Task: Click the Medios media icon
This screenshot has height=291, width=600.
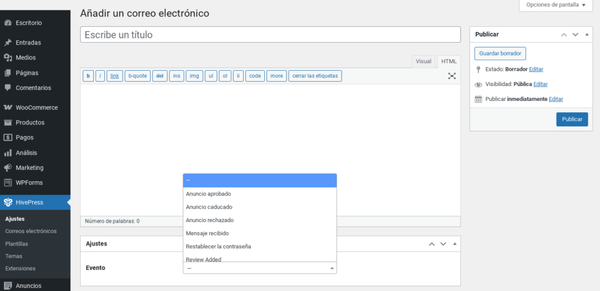Action: tap(8, 58)
